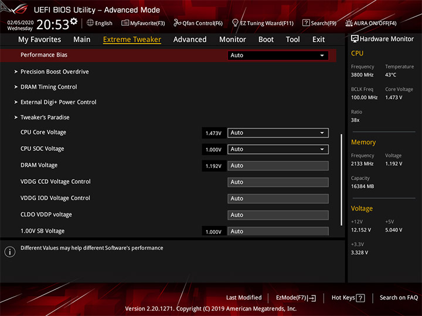Open MyFavorite(F3) icon
This screenshot has height=316, width=422.
pos(125,23)
